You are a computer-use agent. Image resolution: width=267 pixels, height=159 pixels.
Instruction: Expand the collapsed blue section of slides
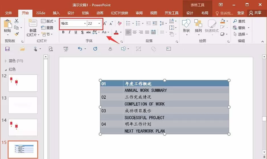pos(6,61)
